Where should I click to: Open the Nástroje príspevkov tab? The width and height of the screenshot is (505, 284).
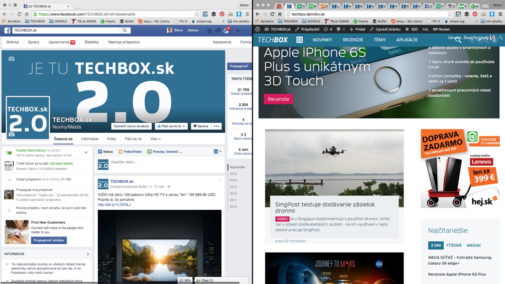(x=124, y=42)
